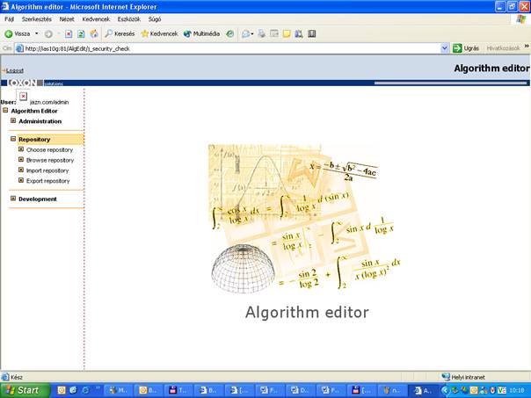Switch to taskbar button labeled T..
The width and height of the screenshot is (531, 398).
178,391
